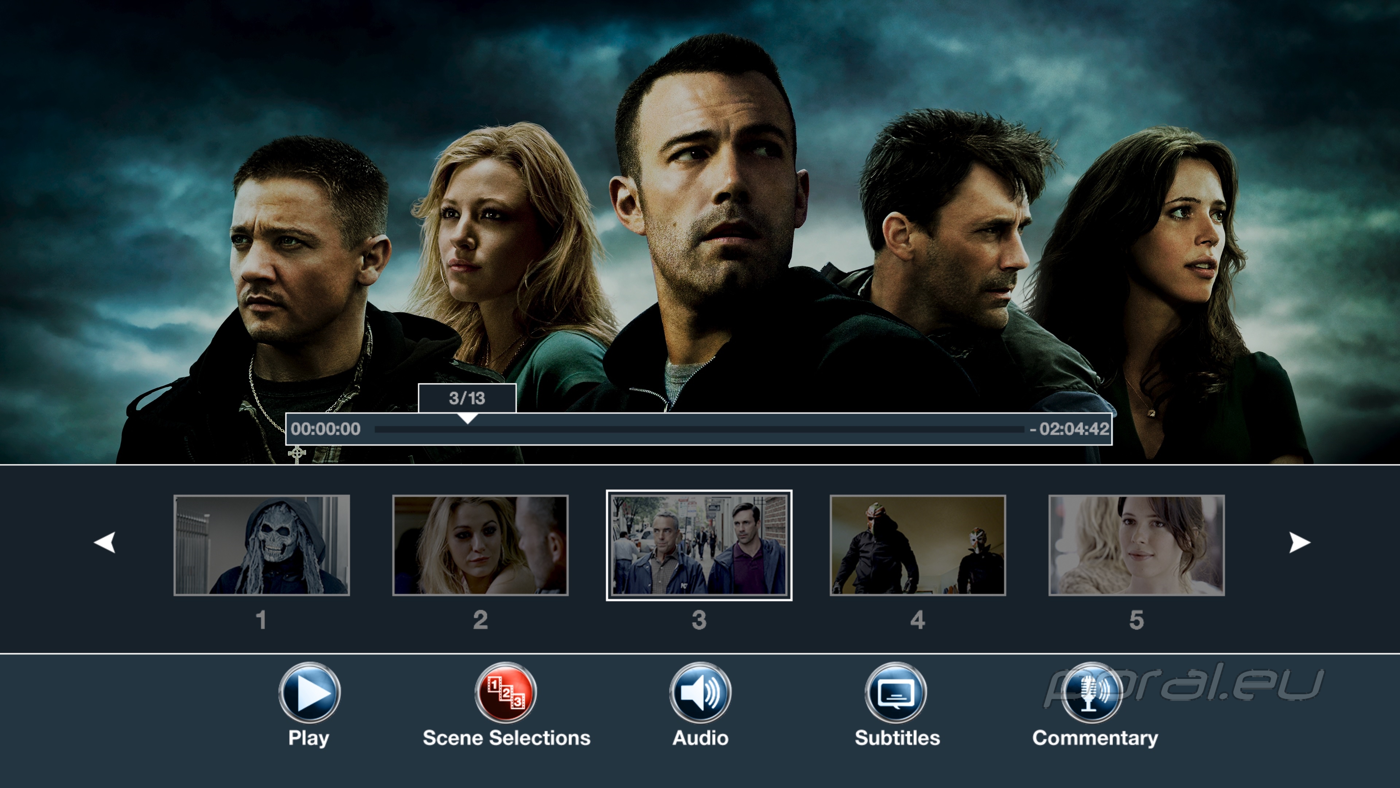
Task: Select scene 4 thumbnail with masked robbers
Action: (x=918, y=545)
